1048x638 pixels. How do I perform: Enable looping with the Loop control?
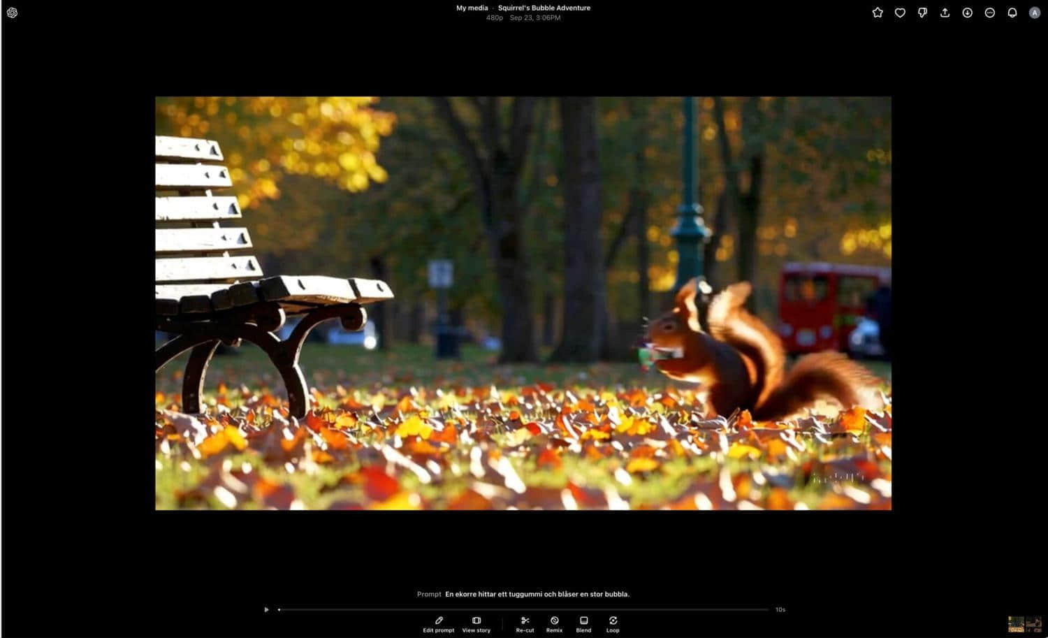613,624
